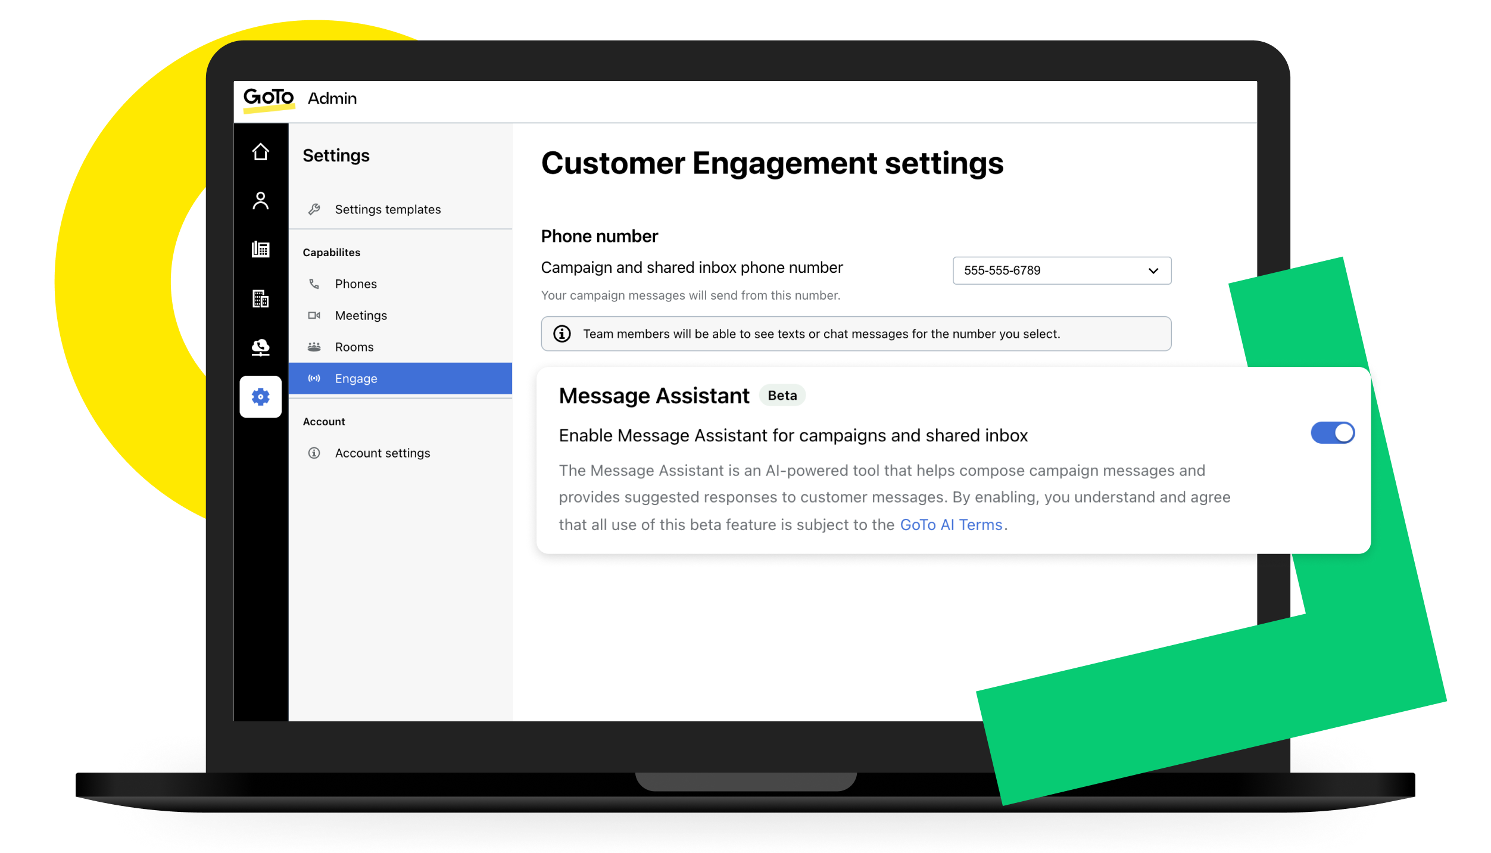
Task: Select the Engage menu item
Action: [x=400, y=378]
